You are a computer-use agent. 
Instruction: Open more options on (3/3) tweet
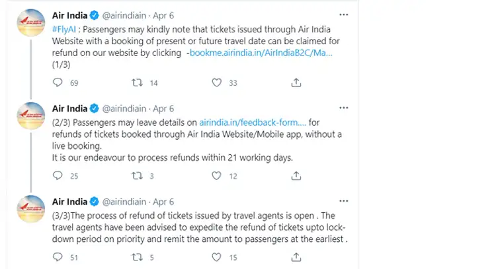click(343, 201)
